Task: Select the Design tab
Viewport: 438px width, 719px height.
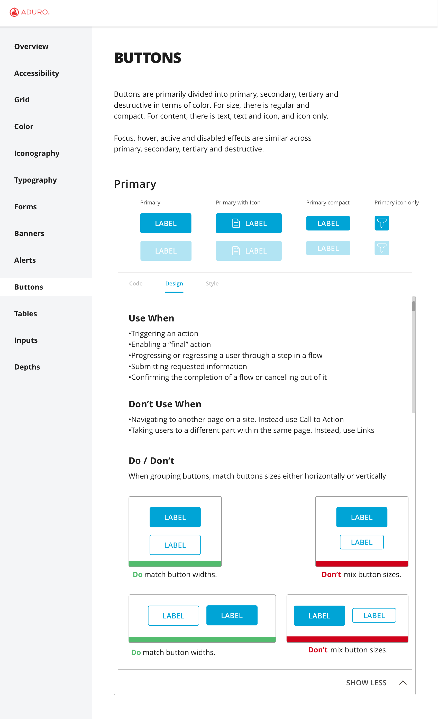Action: coord(174,283)
